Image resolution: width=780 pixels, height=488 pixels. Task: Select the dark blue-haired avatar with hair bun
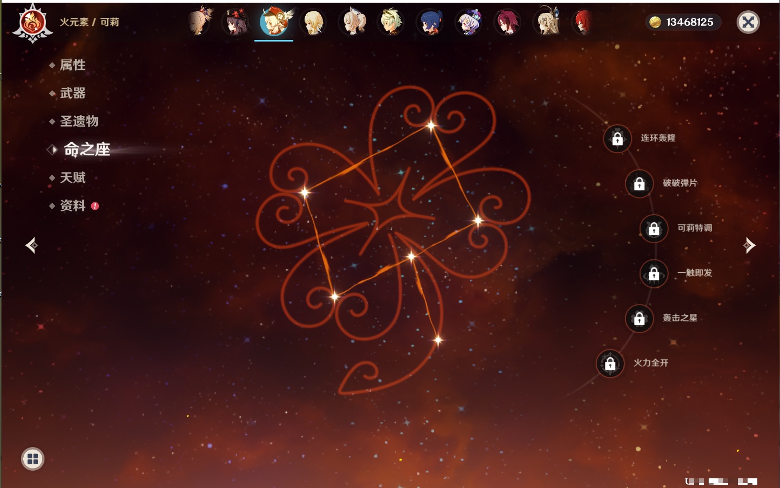[430, 23]
